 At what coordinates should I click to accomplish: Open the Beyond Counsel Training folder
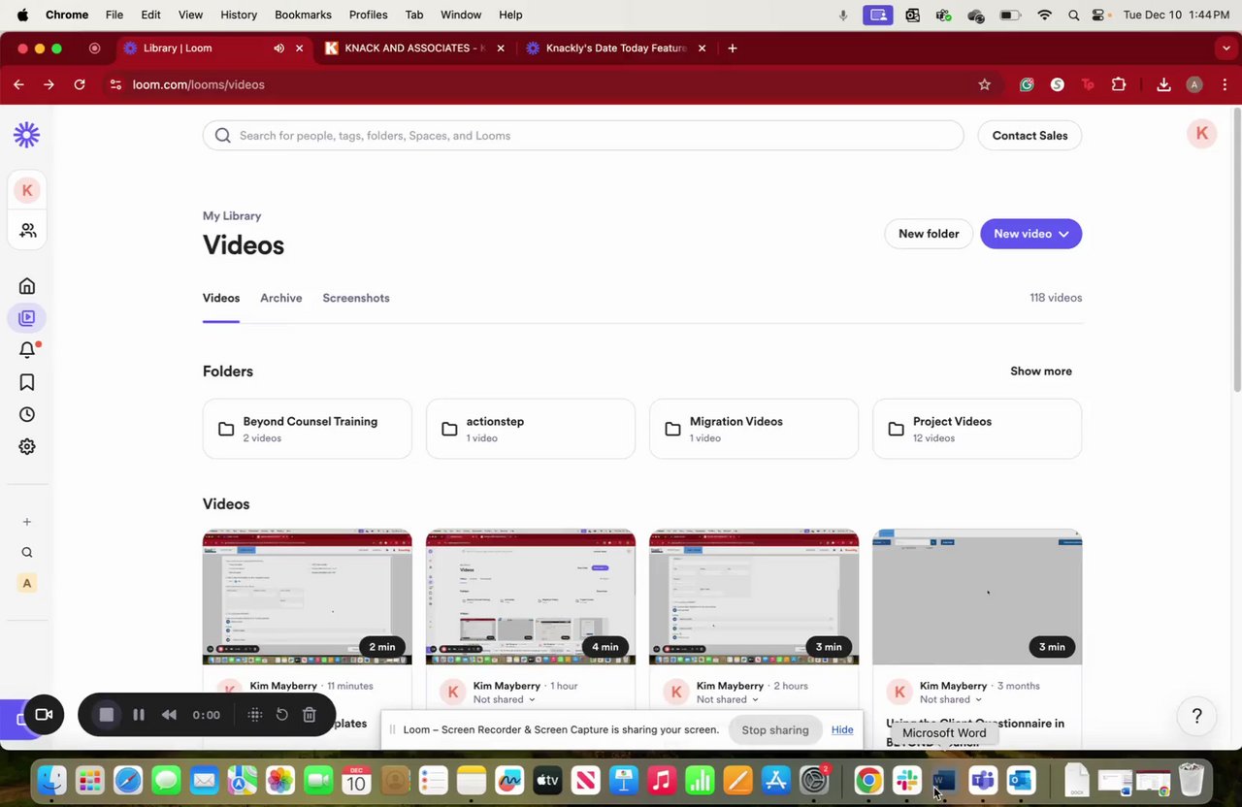pyautogui.click(x=307, y=429)
